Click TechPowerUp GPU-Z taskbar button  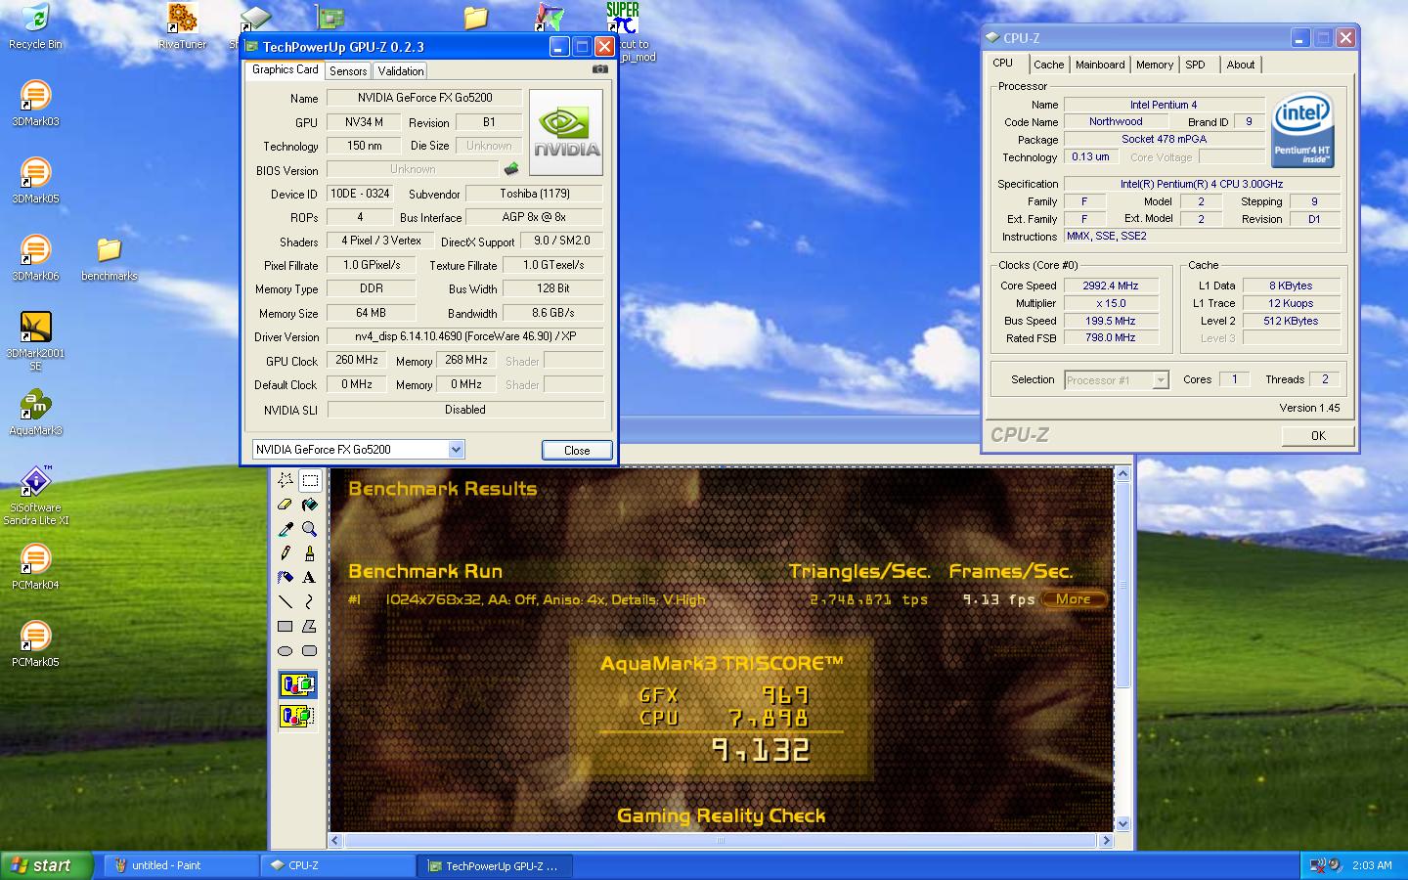tap(495, 865)
